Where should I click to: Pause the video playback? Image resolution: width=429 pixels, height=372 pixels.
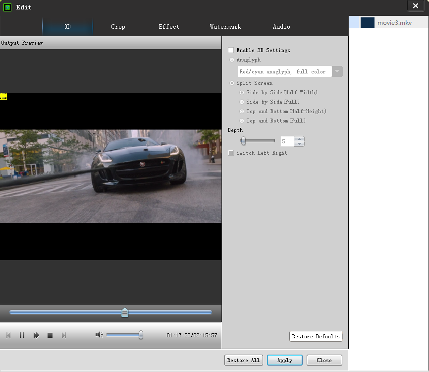pyautogui.click(x=22, y=335)
